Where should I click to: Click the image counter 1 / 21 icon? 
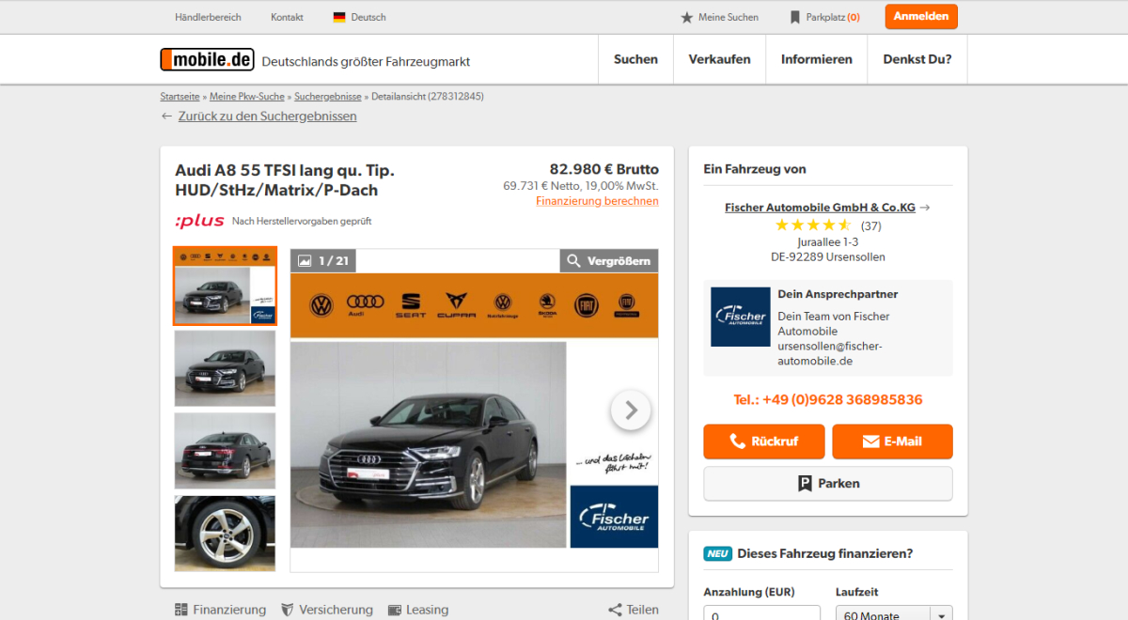coord(305,261)
